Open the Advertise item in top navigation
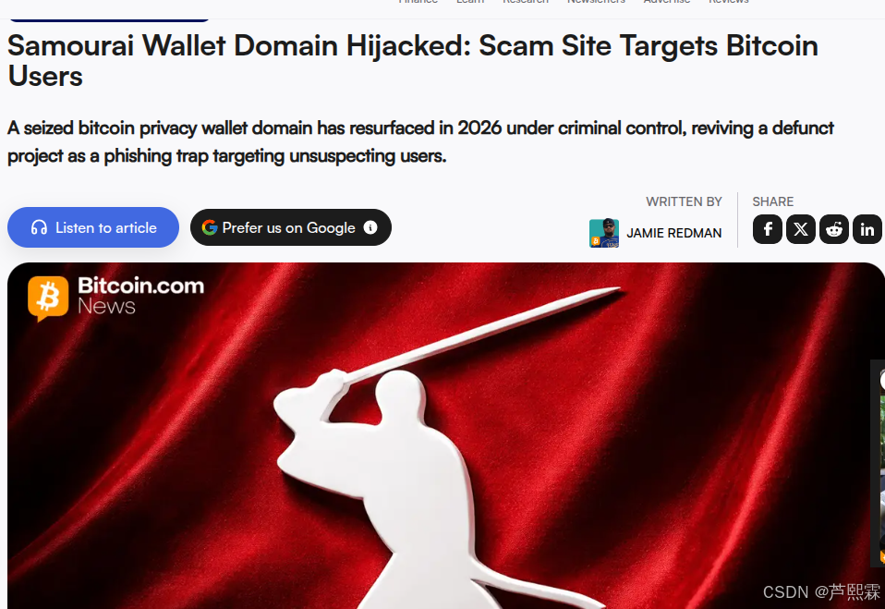The height and width of the screenshot is (609, 885). click(667, 2)
